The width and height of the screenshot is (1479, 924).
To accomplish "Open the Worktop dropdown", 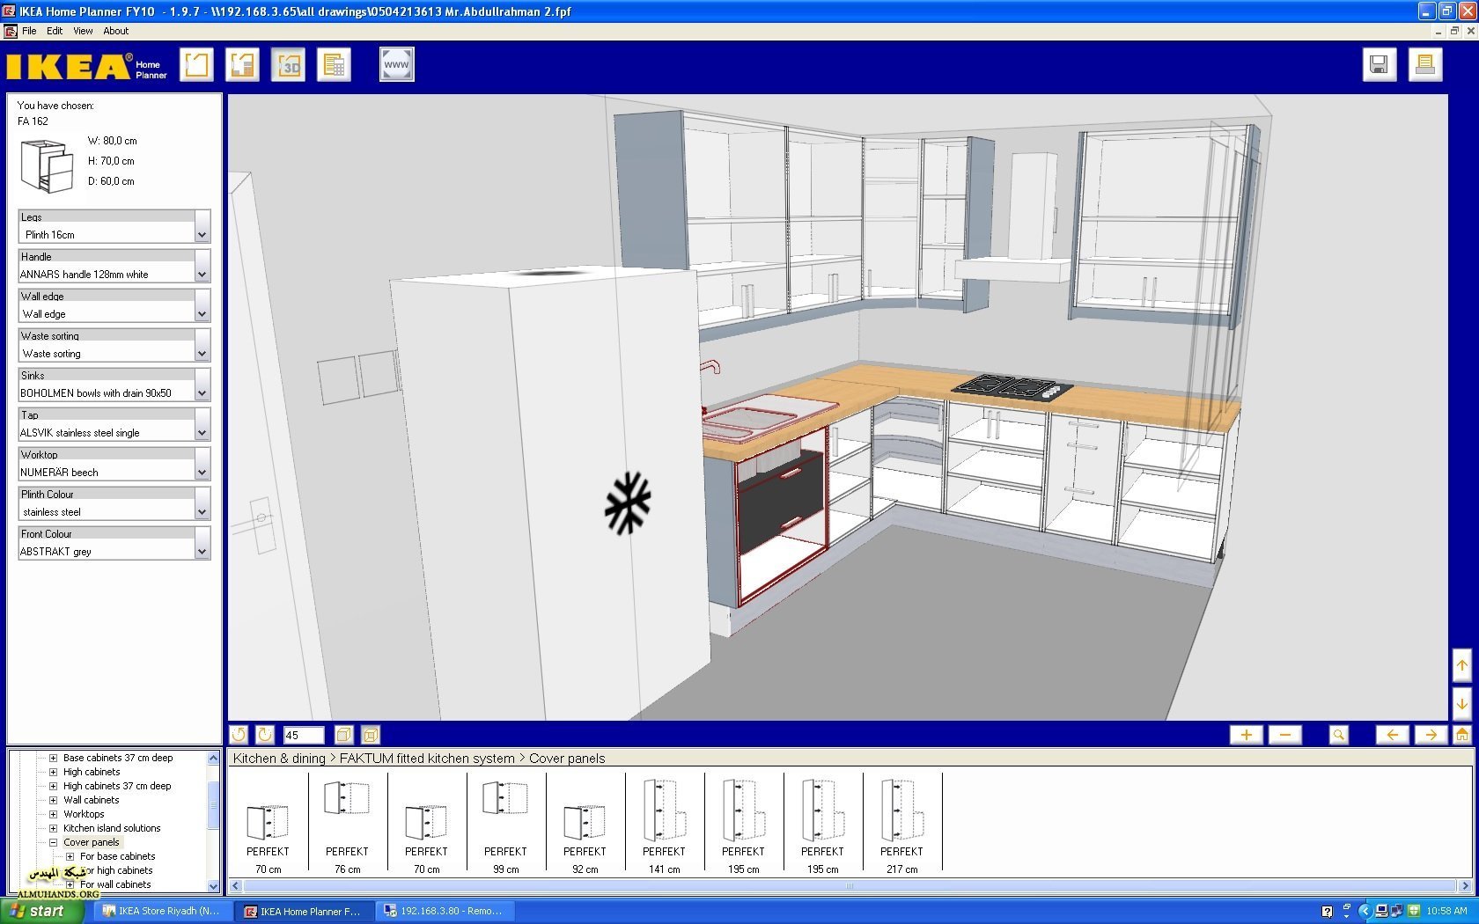I will point(202,473).
